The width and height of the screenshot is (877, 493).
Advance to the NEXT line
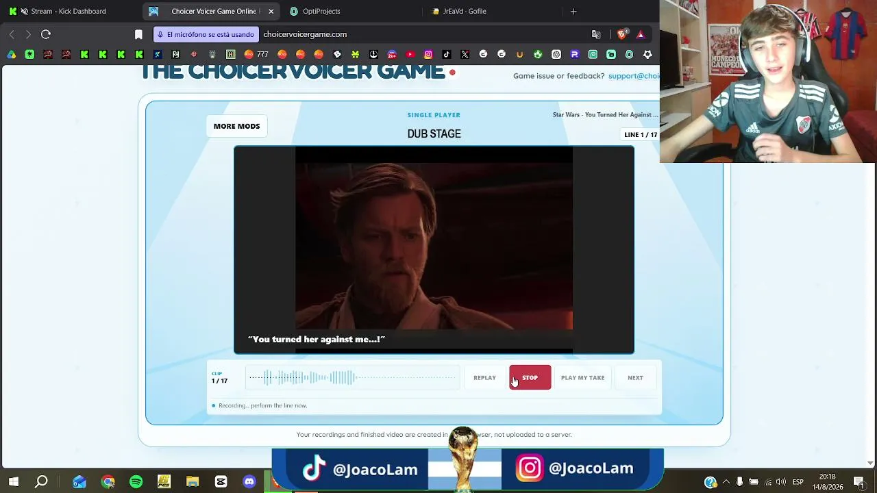tap(635, 377)
